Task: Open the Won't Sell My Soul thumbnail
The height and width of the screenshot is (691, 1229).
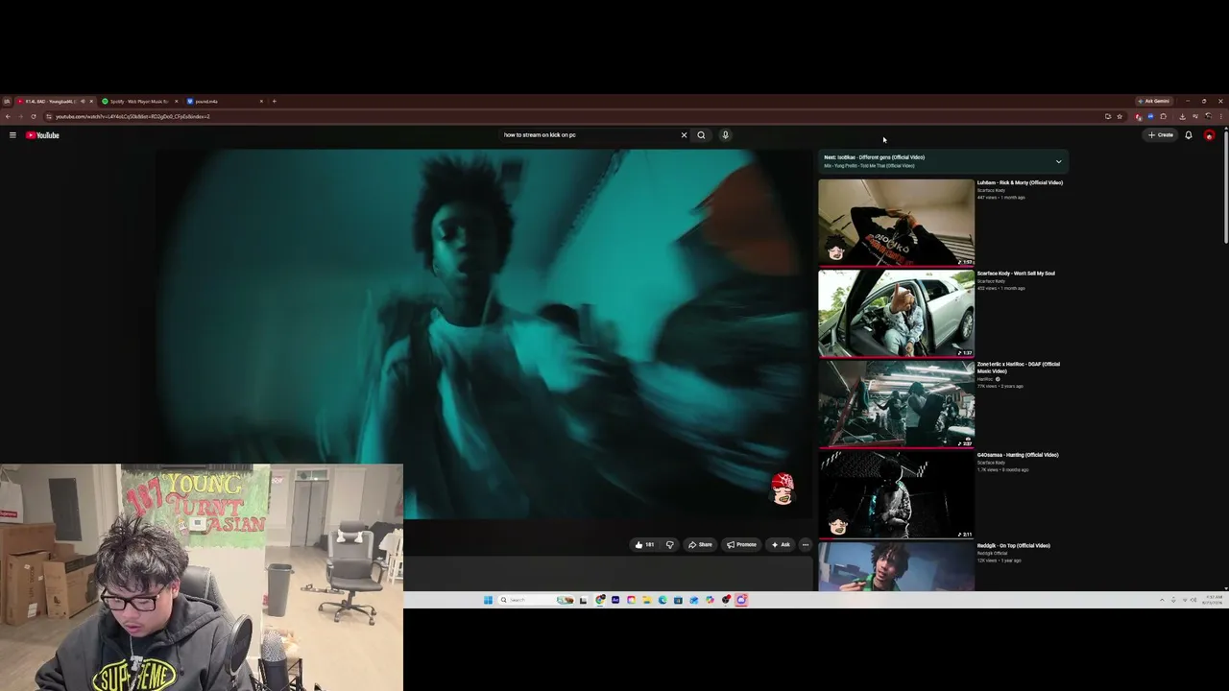Action: click(x=896, y=313)
